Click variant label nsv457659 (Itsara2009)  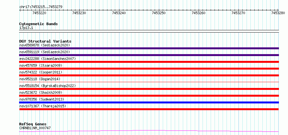(x=41, y=65)
